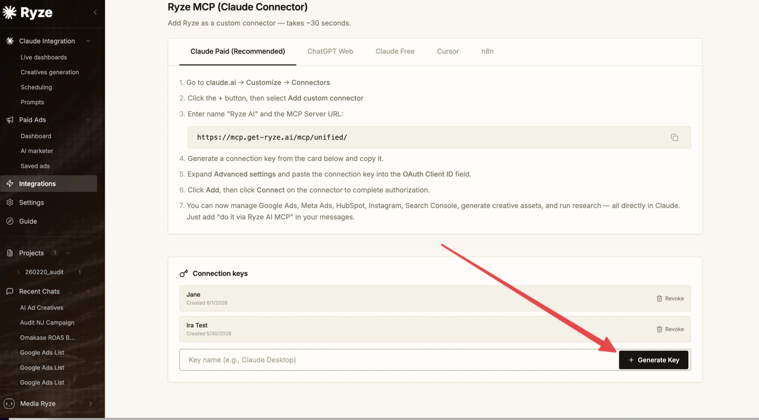Open Creatives generation
The image size is (759, 420).
pos(50,73)
